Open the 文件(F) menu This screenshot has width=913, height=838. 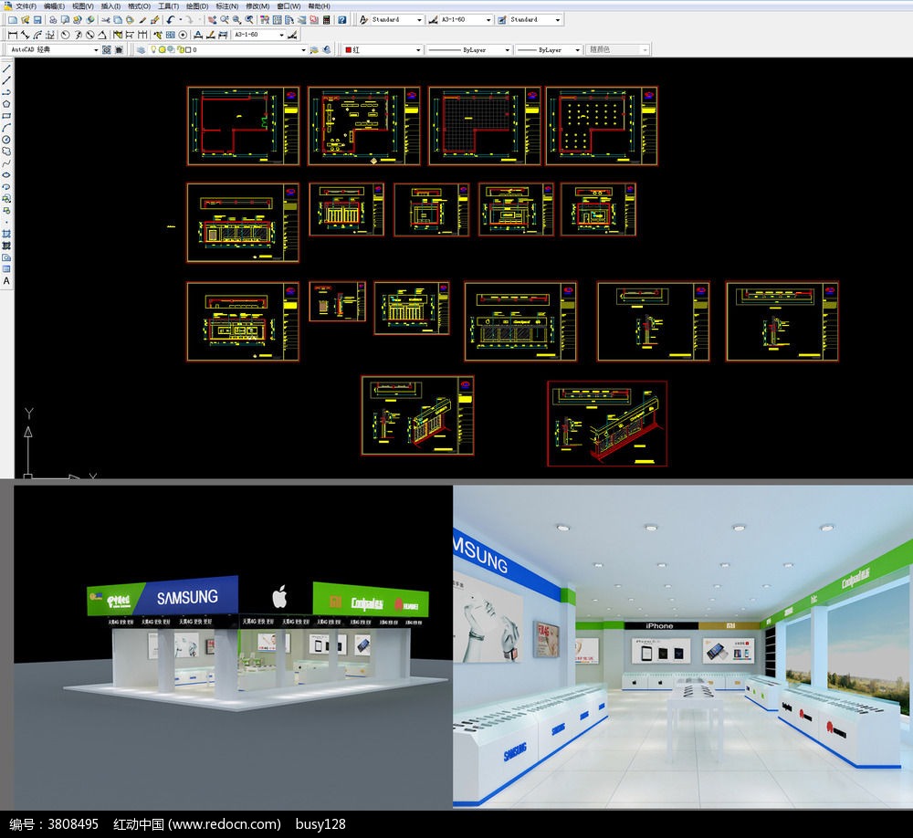(x=26, y=5)
